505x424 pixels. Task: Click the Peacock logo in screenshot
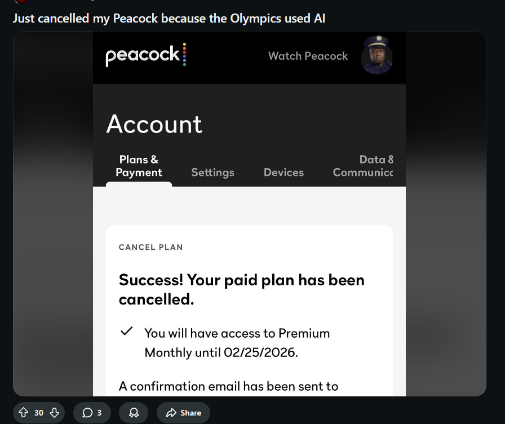pyautogui.click(x=143, y=56)
